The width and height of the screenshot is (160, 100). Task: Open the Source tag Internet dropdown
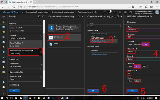(143, 52)
